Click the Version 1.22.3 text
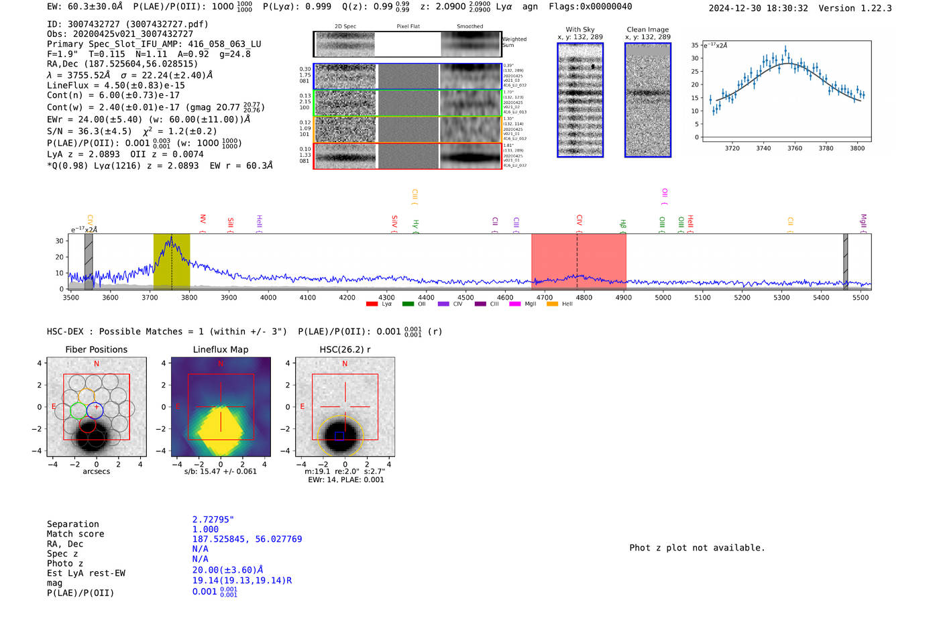939x639 pixels. (x=855, y=8)
